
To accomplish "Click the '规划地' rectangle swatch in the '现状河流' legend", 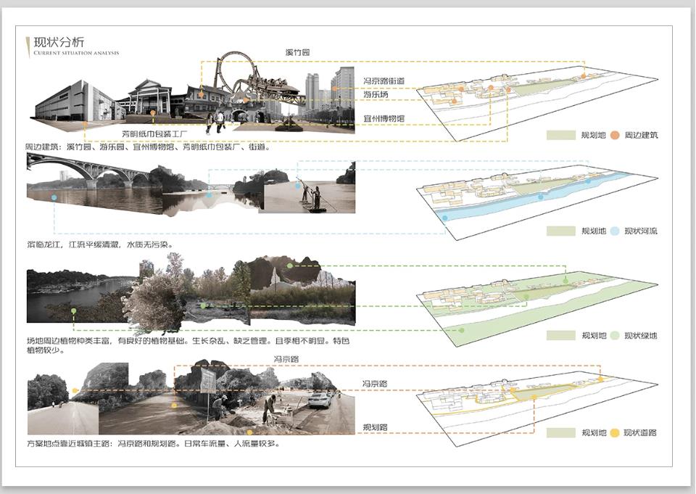I will tap(561, 231).
